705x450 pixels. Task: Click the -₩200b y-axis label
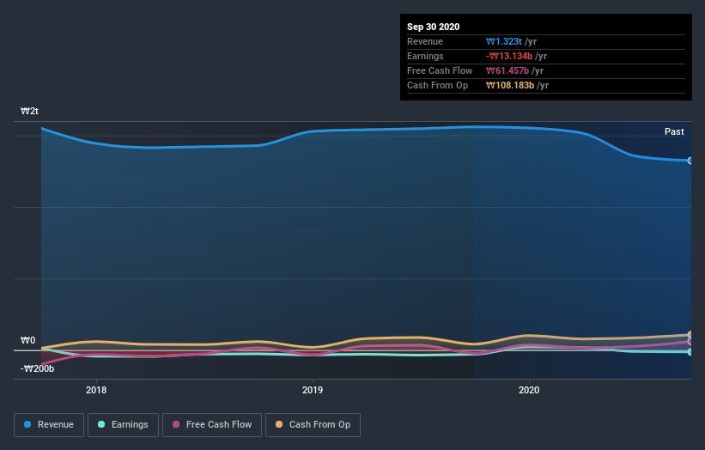pyautogui.click(x=37, y=368)
